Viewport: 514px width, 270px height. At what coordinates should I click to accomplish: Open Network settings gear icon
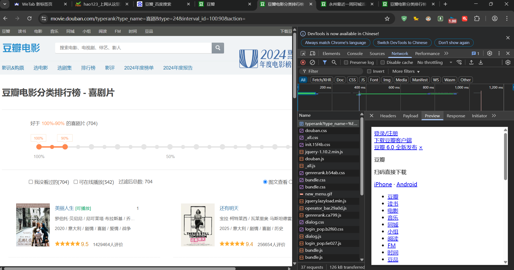(508, 62)
